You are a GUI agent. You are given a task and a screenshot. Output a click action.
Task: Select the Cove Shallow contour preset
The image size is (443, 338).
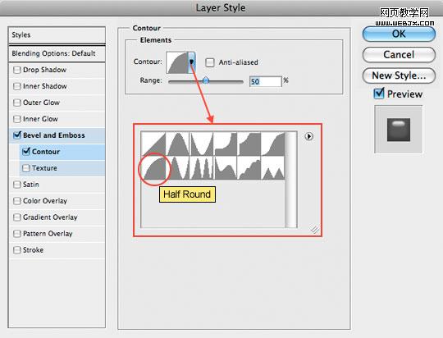pyautogui.click(x=249, y=144)
